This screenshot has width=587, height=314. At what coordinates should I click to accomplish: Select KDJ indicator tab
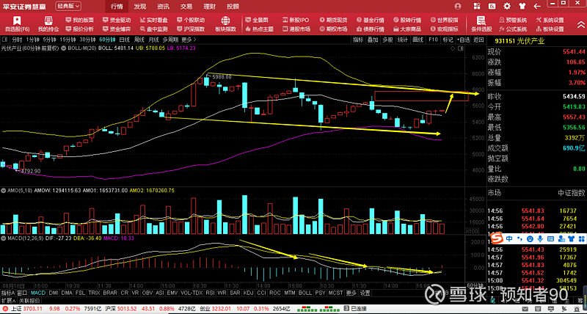click(x=248, y=293)
